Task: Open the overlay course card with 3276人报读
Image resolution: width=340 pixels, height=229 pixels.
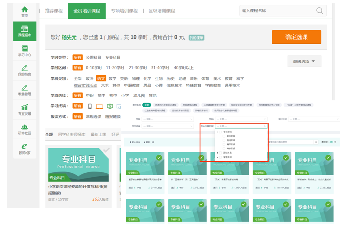Action: [188, 173]
